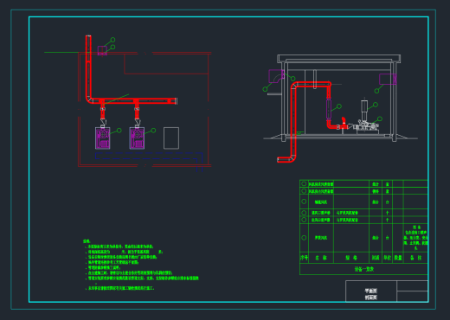Select the 设备一览表 table title
Image resolution: width=450 pixels, height=320 pixels.
tap(364, 269)
